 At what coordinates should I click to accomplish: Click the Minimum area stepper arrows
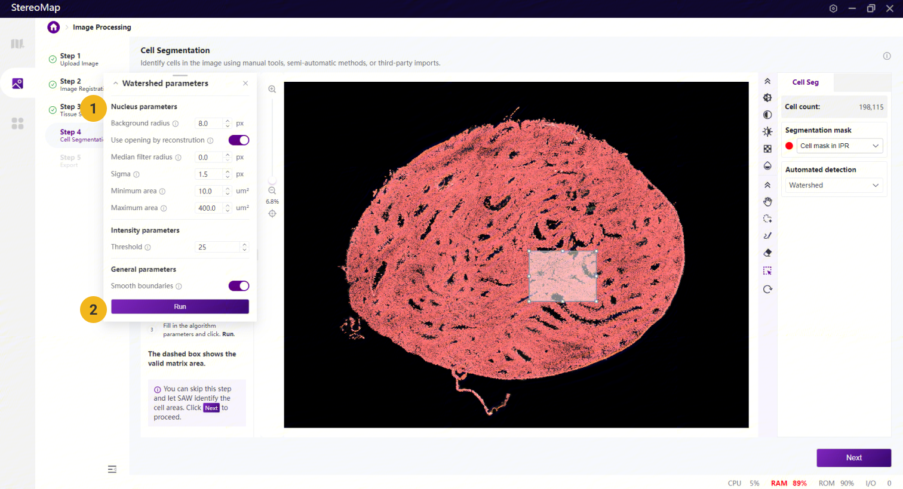coord(228,191)
